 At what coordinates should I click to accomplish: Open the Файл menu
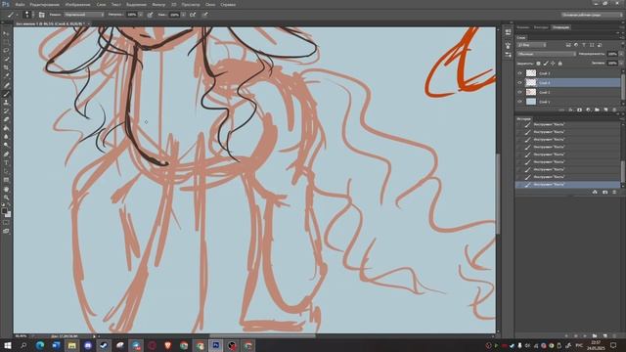point(20,5)
